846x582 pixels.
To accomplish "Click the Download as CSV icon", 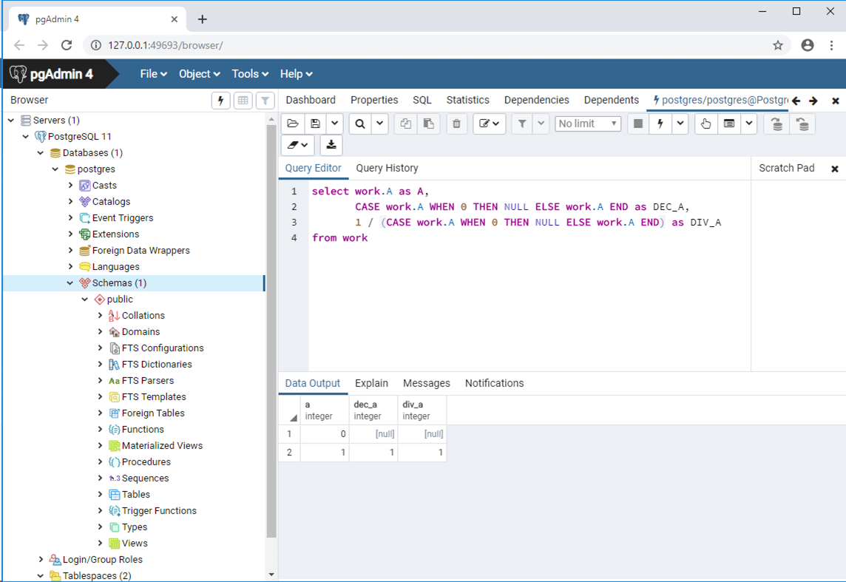I will tap(331, 145).
